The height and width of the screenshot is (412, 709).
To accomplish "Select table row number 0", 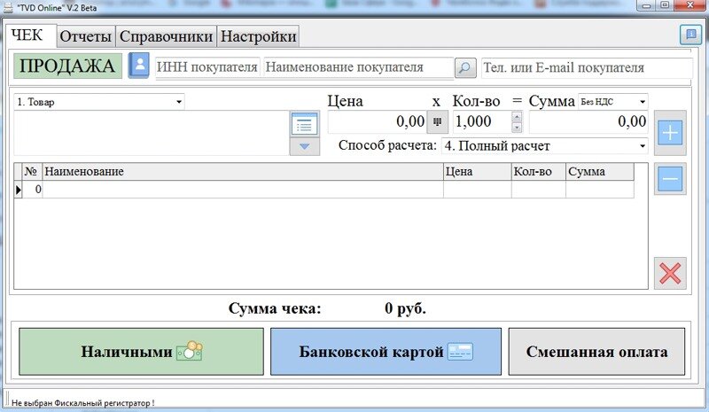I will point(323,190).
